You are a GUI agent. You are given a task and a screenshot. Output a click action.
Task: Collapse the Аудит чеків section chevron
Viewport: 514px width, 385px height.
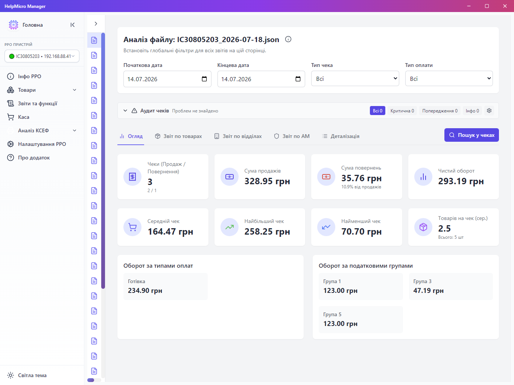click(x=125, y=111)
